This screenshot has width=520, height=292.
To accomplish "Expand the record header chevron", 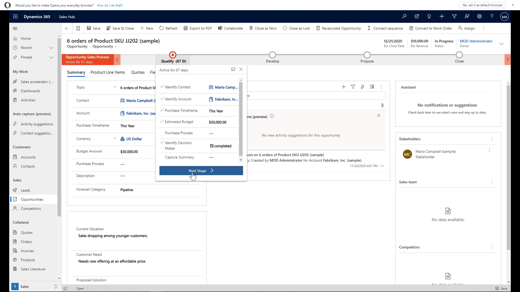I will pos(501,44).
